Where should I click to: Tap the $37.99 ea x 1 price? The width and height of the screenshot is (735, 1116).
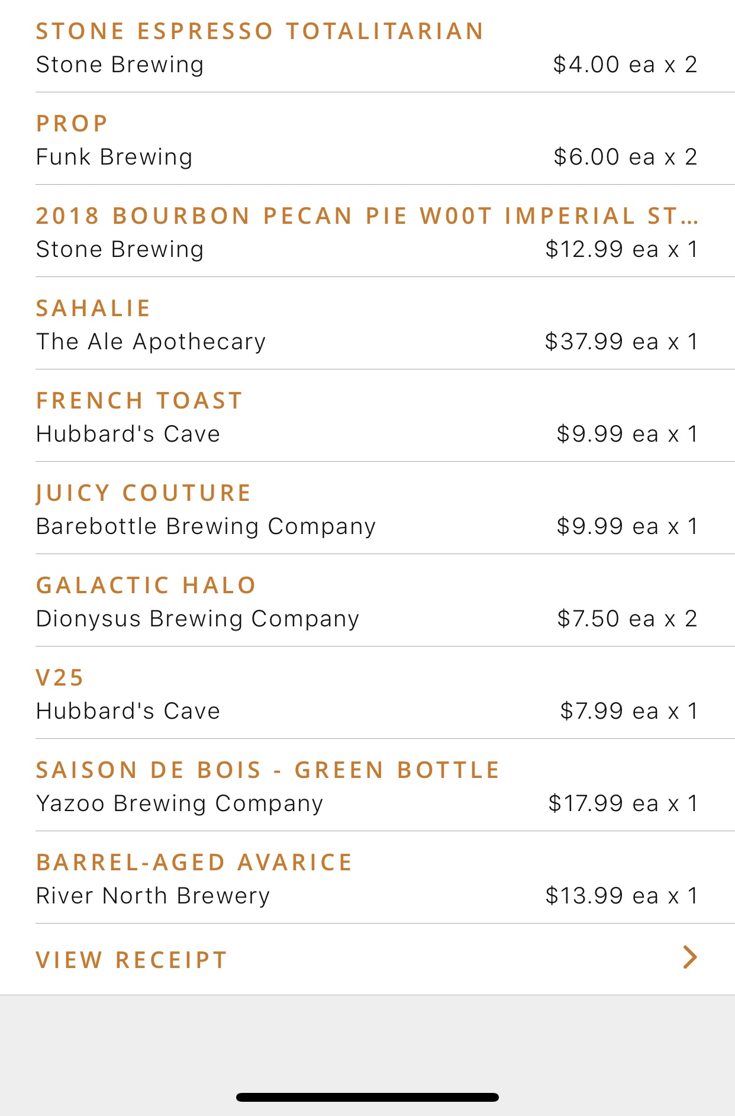(x=621, y=342)
